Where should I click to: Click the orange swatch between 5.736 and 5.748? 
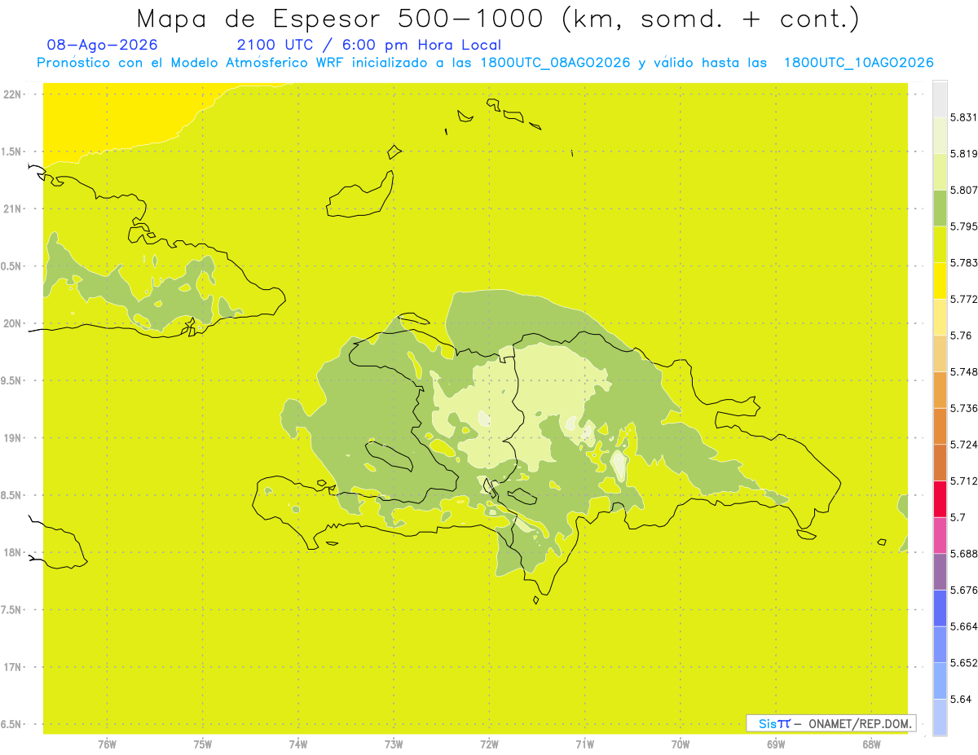point(940,389)
